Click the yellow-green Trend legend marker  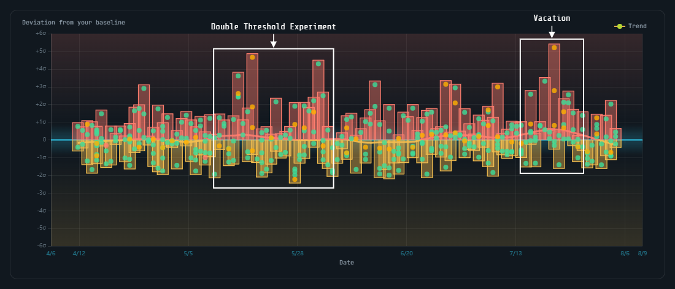[620, 26]
